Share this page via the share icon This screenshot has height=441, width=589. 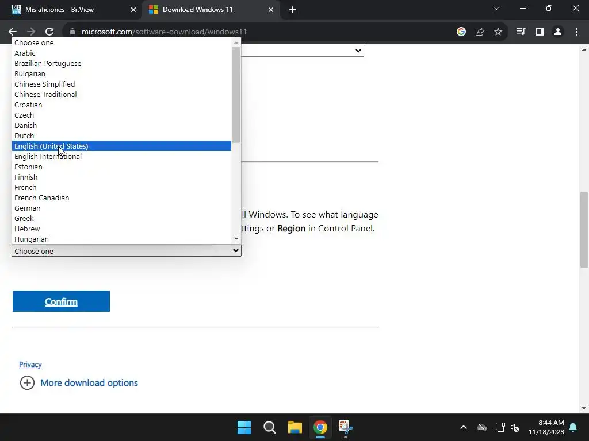click(480, 32)
